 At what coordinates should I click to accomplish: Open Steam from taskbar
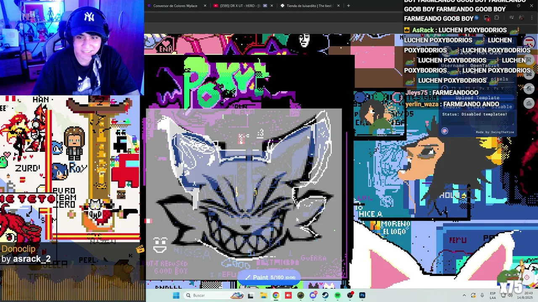tap(325, 295)
